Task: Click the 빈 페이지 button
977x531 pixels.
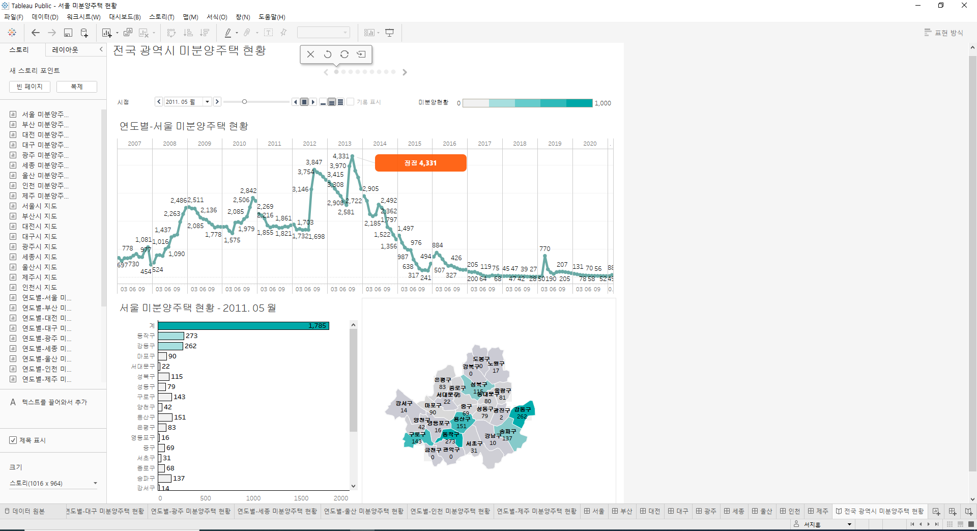Action: click(x=30, y=87)
